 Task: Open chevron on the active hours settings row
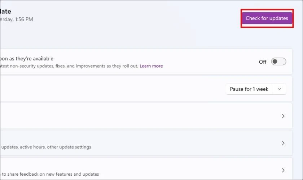point(283,143)
